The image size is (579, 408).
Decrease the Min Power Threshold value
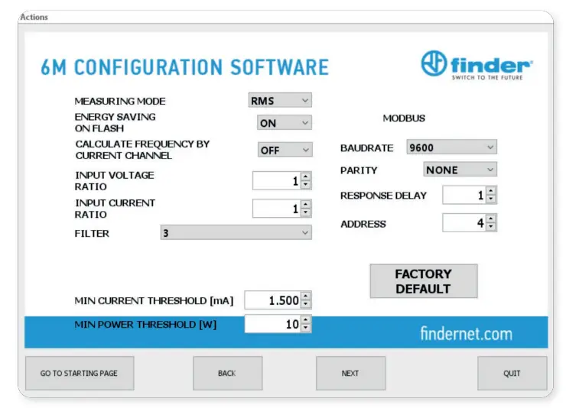click(306, 329)
